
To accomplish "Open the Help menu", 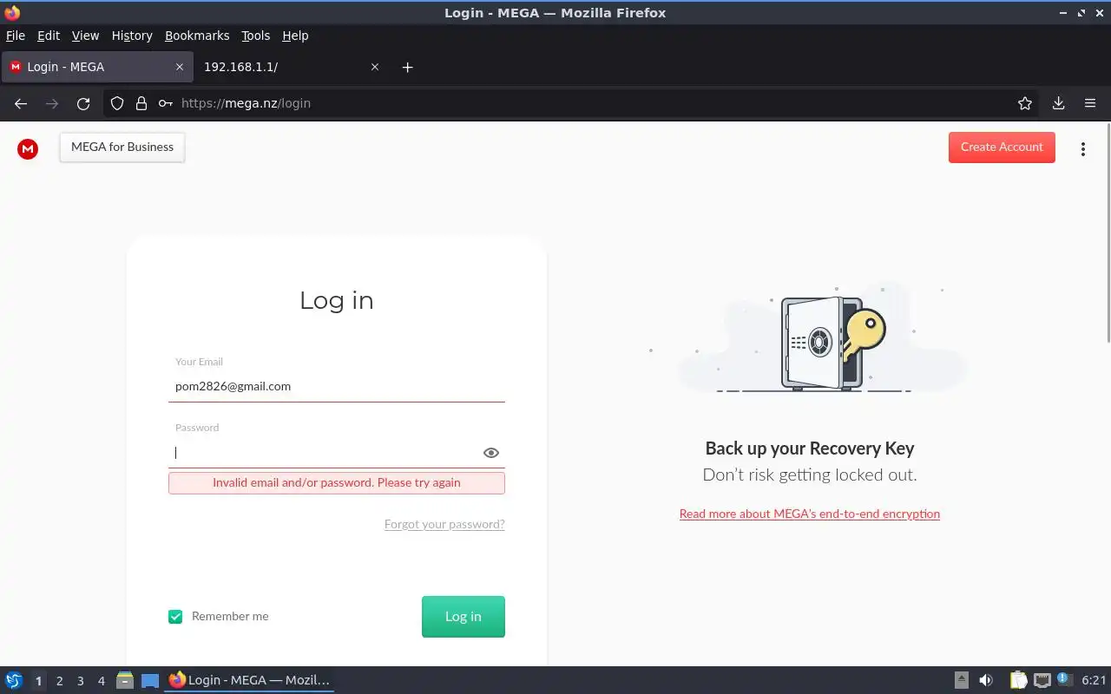I will (x=295, y=36).
